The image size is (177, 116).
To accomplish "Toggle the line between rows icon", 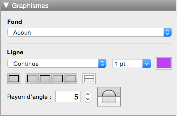I will click(x=89, y=79).
